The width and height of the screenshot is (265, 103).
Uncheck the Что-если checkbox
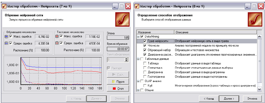click(145, 46)
